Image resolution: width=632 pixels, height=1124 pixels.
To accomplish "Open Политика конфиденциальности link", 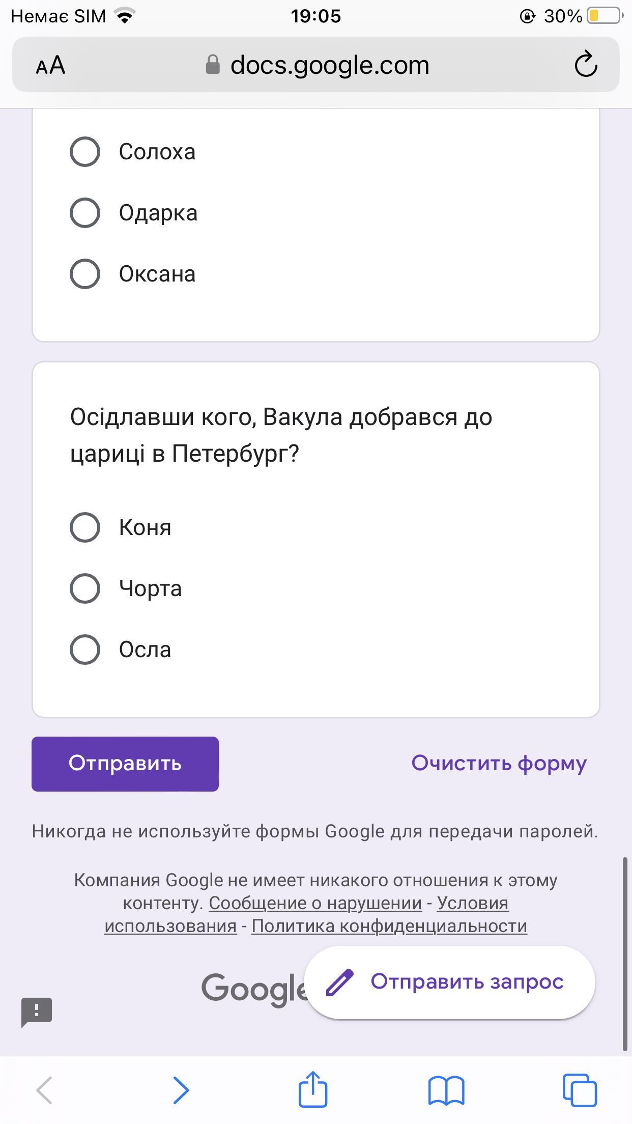I will pos(389,926).
